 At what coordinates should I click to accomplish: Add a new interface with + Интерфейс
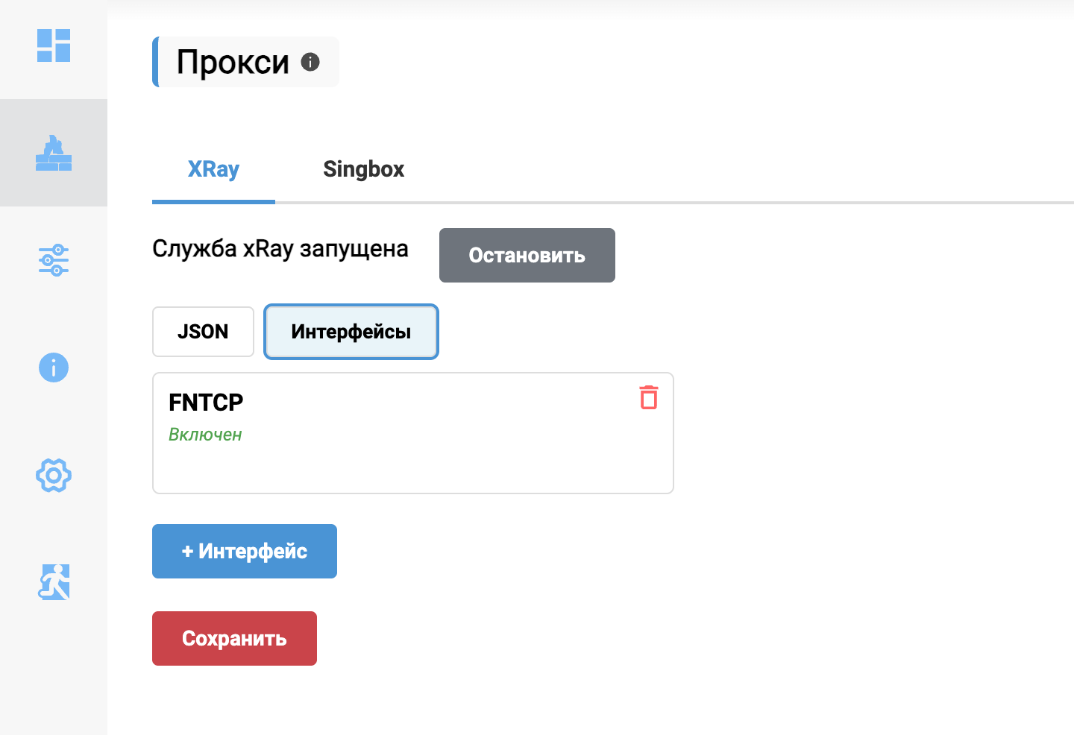245,551
